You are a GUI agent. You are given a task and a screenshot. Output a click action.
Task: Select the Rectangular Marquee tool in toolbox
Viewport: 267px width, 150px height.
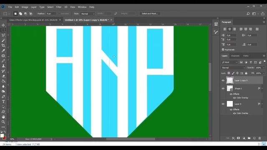coord(3,30)
